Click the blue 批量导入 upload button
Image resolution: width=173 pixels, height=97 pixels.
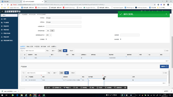tap(164, 66)
